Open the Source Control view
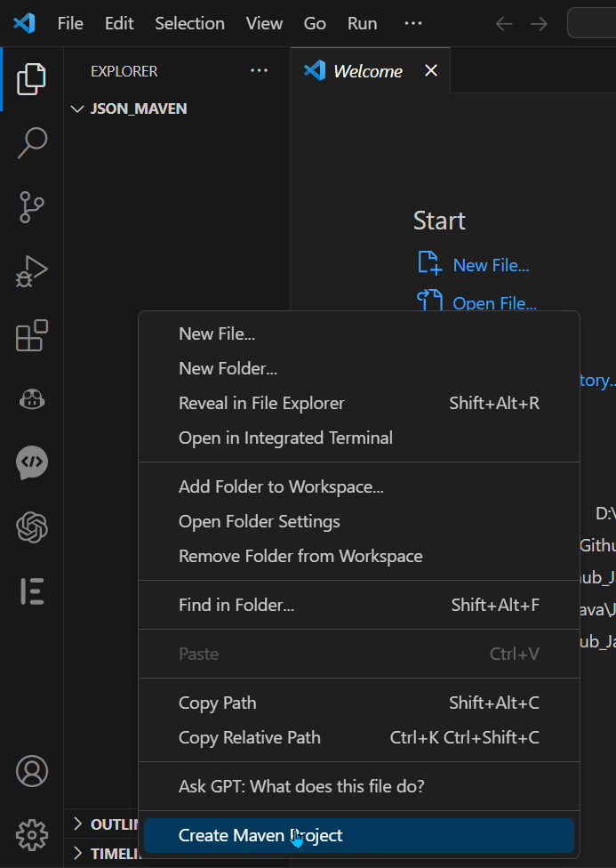616x868 pixels. coord(32,206)
